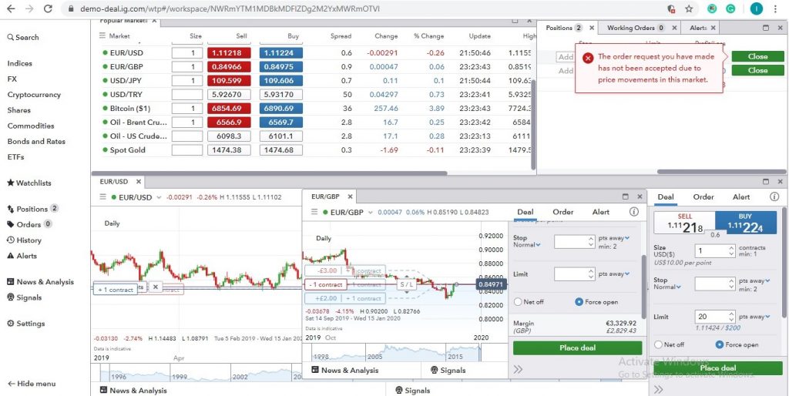The width and height of the screenshot is (789, 396).
Task: Open the EUR/USD chart hamburger menu
Action: (103, 197)
